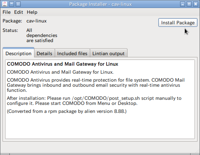
Task: Minimize the Package Installer window
Action: tap(183, 4)
